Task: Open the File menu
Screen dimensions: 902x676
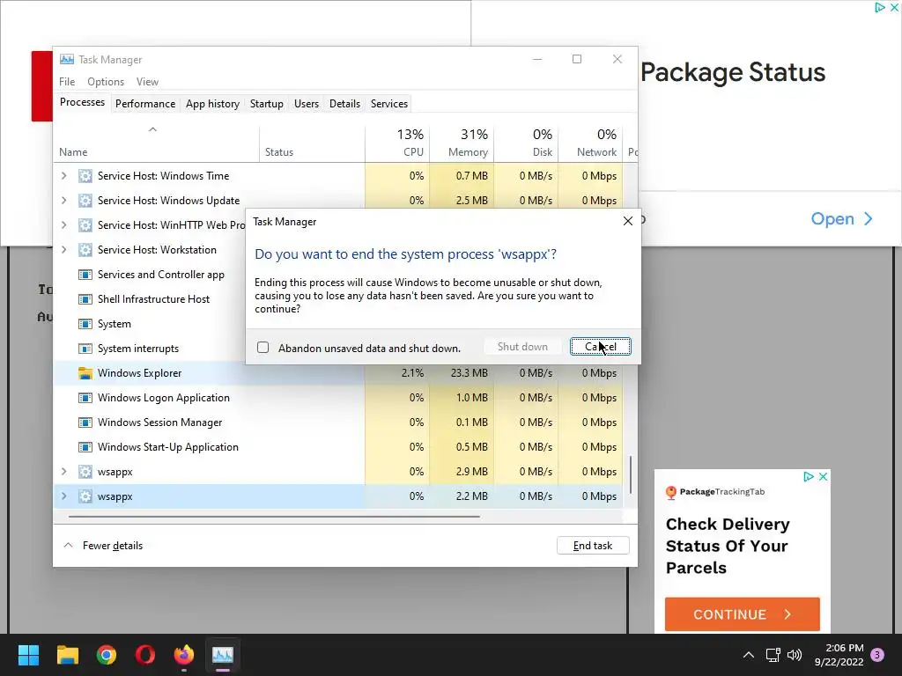Action: (x=67, y=82)
